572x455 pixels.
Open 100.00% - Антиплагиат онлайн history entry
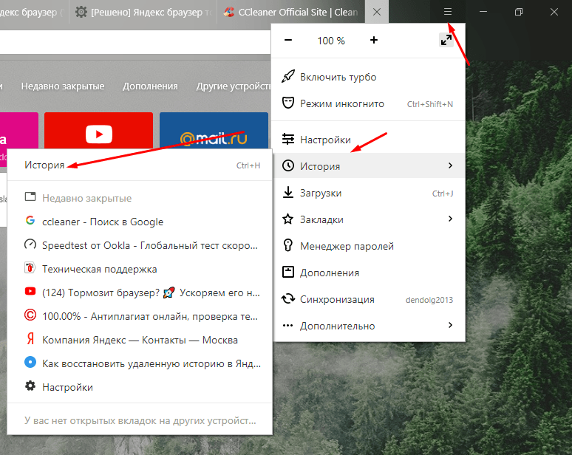(x=140, y=316)
